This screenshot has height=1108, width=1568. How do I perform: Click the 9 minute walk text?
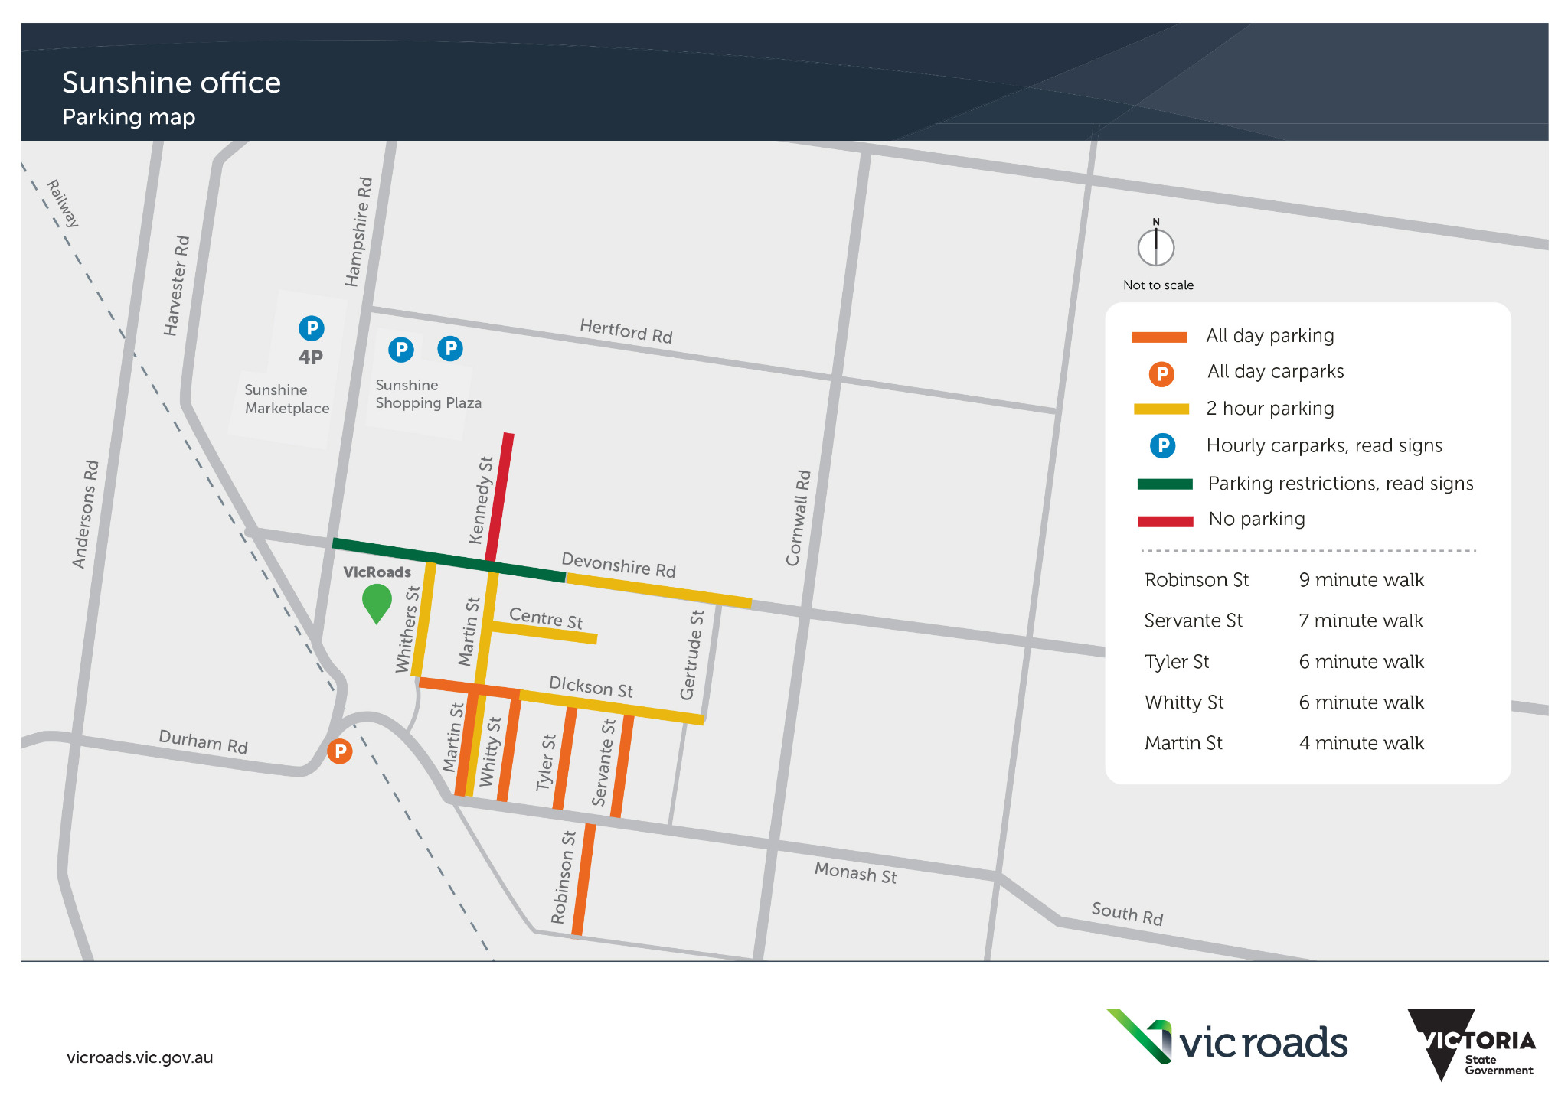[x=1361, y=580]
